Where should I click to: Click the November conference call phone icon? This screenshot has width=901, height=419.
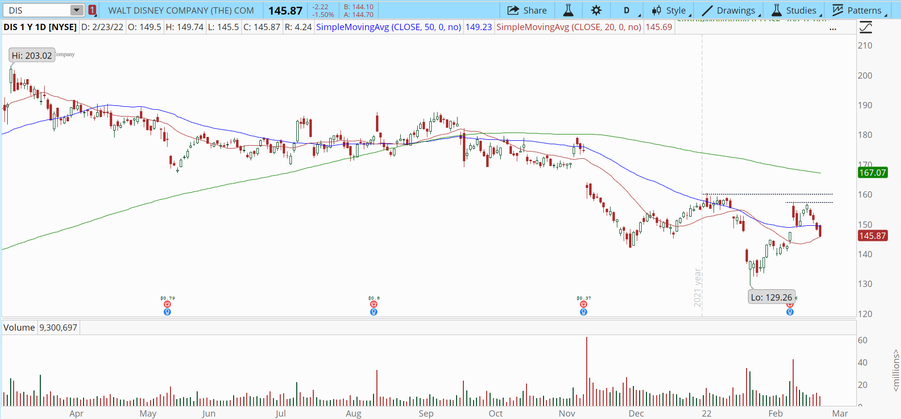pyautogui.click(x=584, y=304)
